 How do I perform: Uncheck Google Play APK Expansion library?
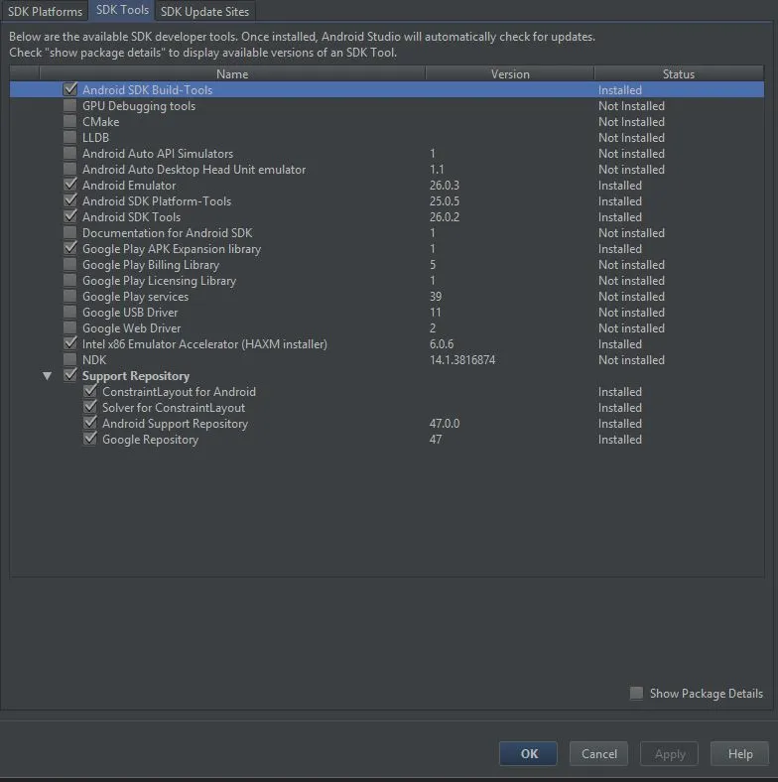(70, 248)
